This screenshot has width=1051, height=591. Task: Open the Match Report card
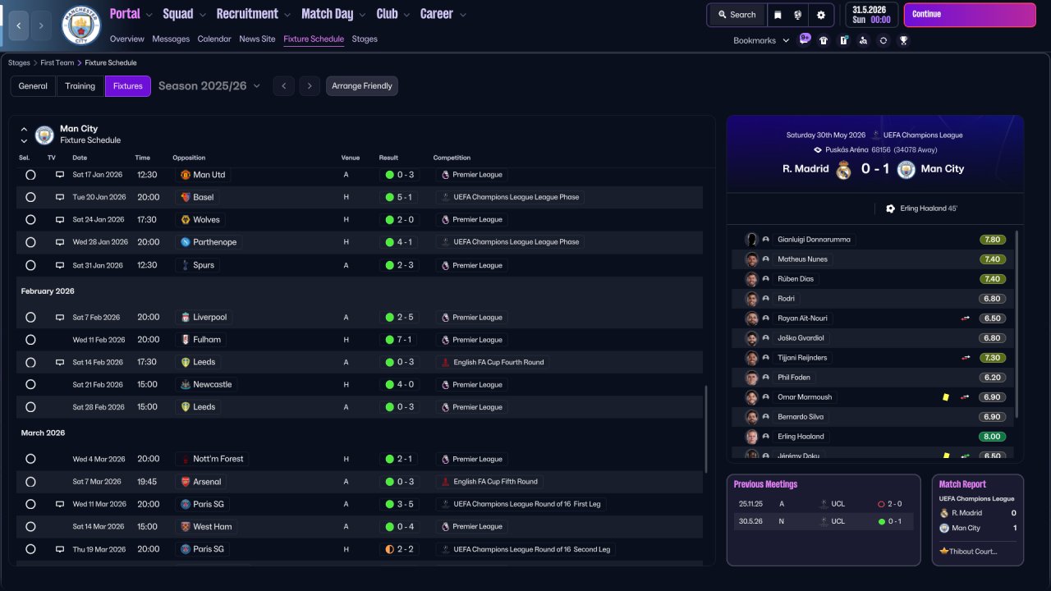click(978, 520)
